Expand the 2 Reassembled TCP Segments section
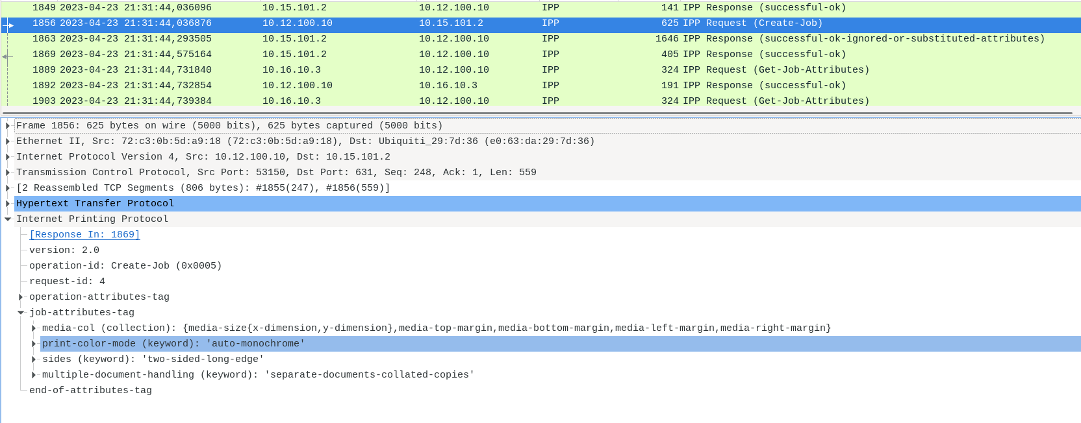The image size is (1081, 423). coord(7,187)
